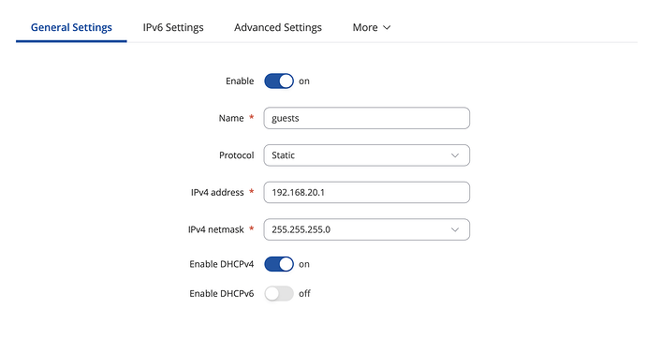Open the IPv6 Settings tab

click(173, 27)
